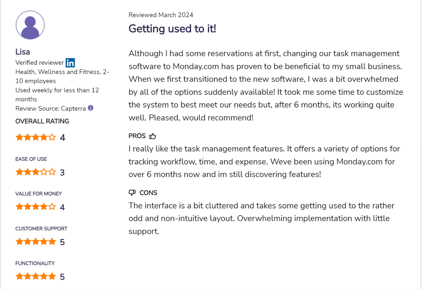The height and width of the screenshot is (289, 422).
Task: Click Lisa's profile avatar icon
Action: pyautogui.click(x=30, y=25)
